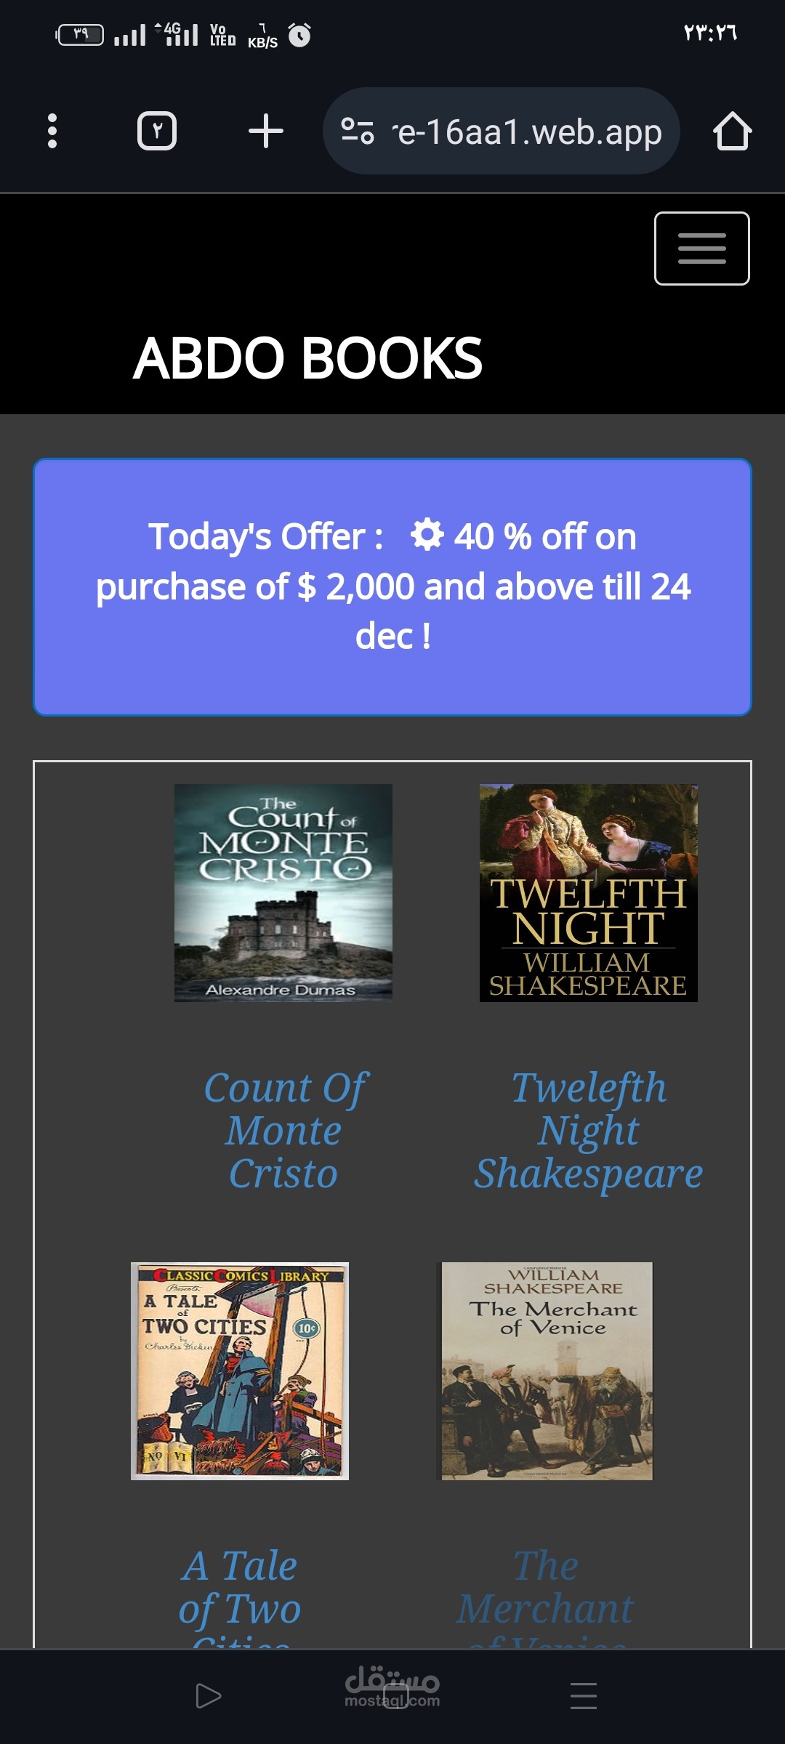Open Android recent apps button
Image resolution: width=785 pixels, height=1744 pixels.
tap(583, 1695)
